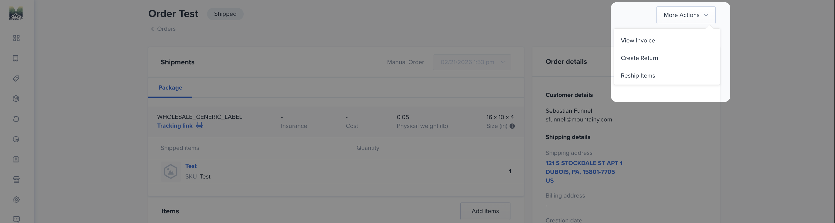835x223 pixels.
Task: Open the chat bubble icon in sidebar
Action: tap(16, 219)
